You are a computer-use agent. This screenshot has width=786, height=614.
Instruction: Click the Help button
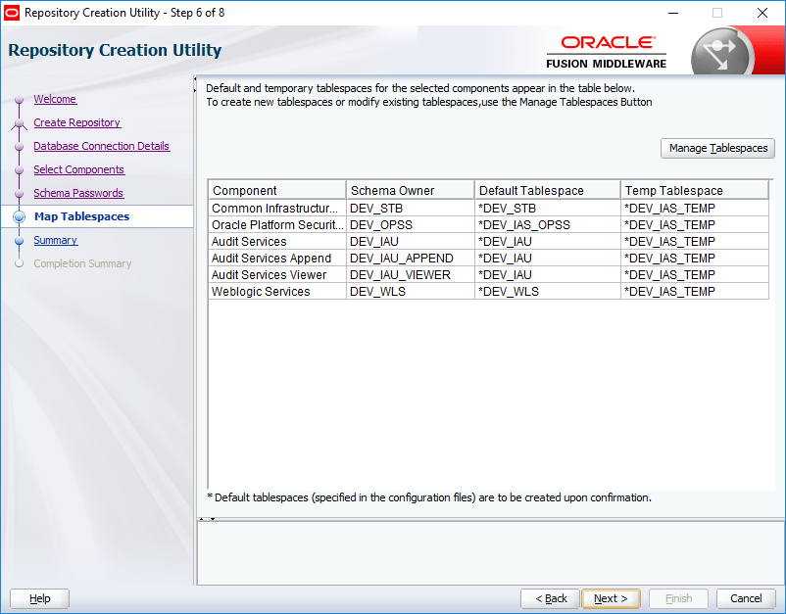tap(39, 598)
